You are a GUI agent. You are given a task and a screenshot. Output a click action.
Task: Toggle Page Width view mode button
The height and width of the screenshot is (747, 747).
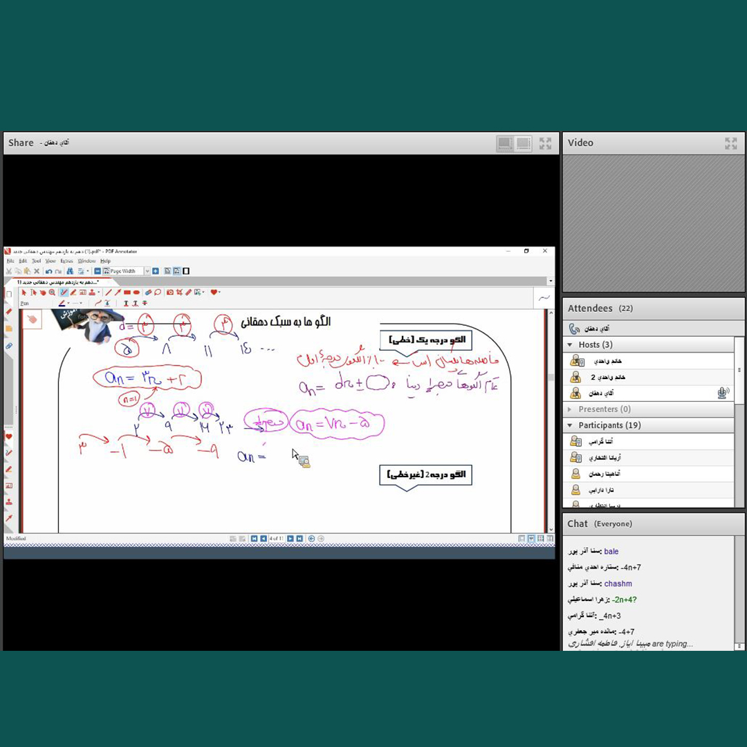click(177, 271)
